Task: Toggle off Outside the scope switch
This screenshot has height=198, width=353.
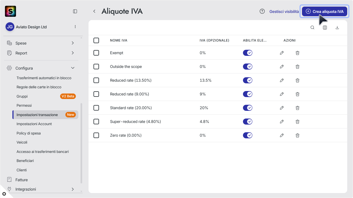Action: tap(248, 67)
